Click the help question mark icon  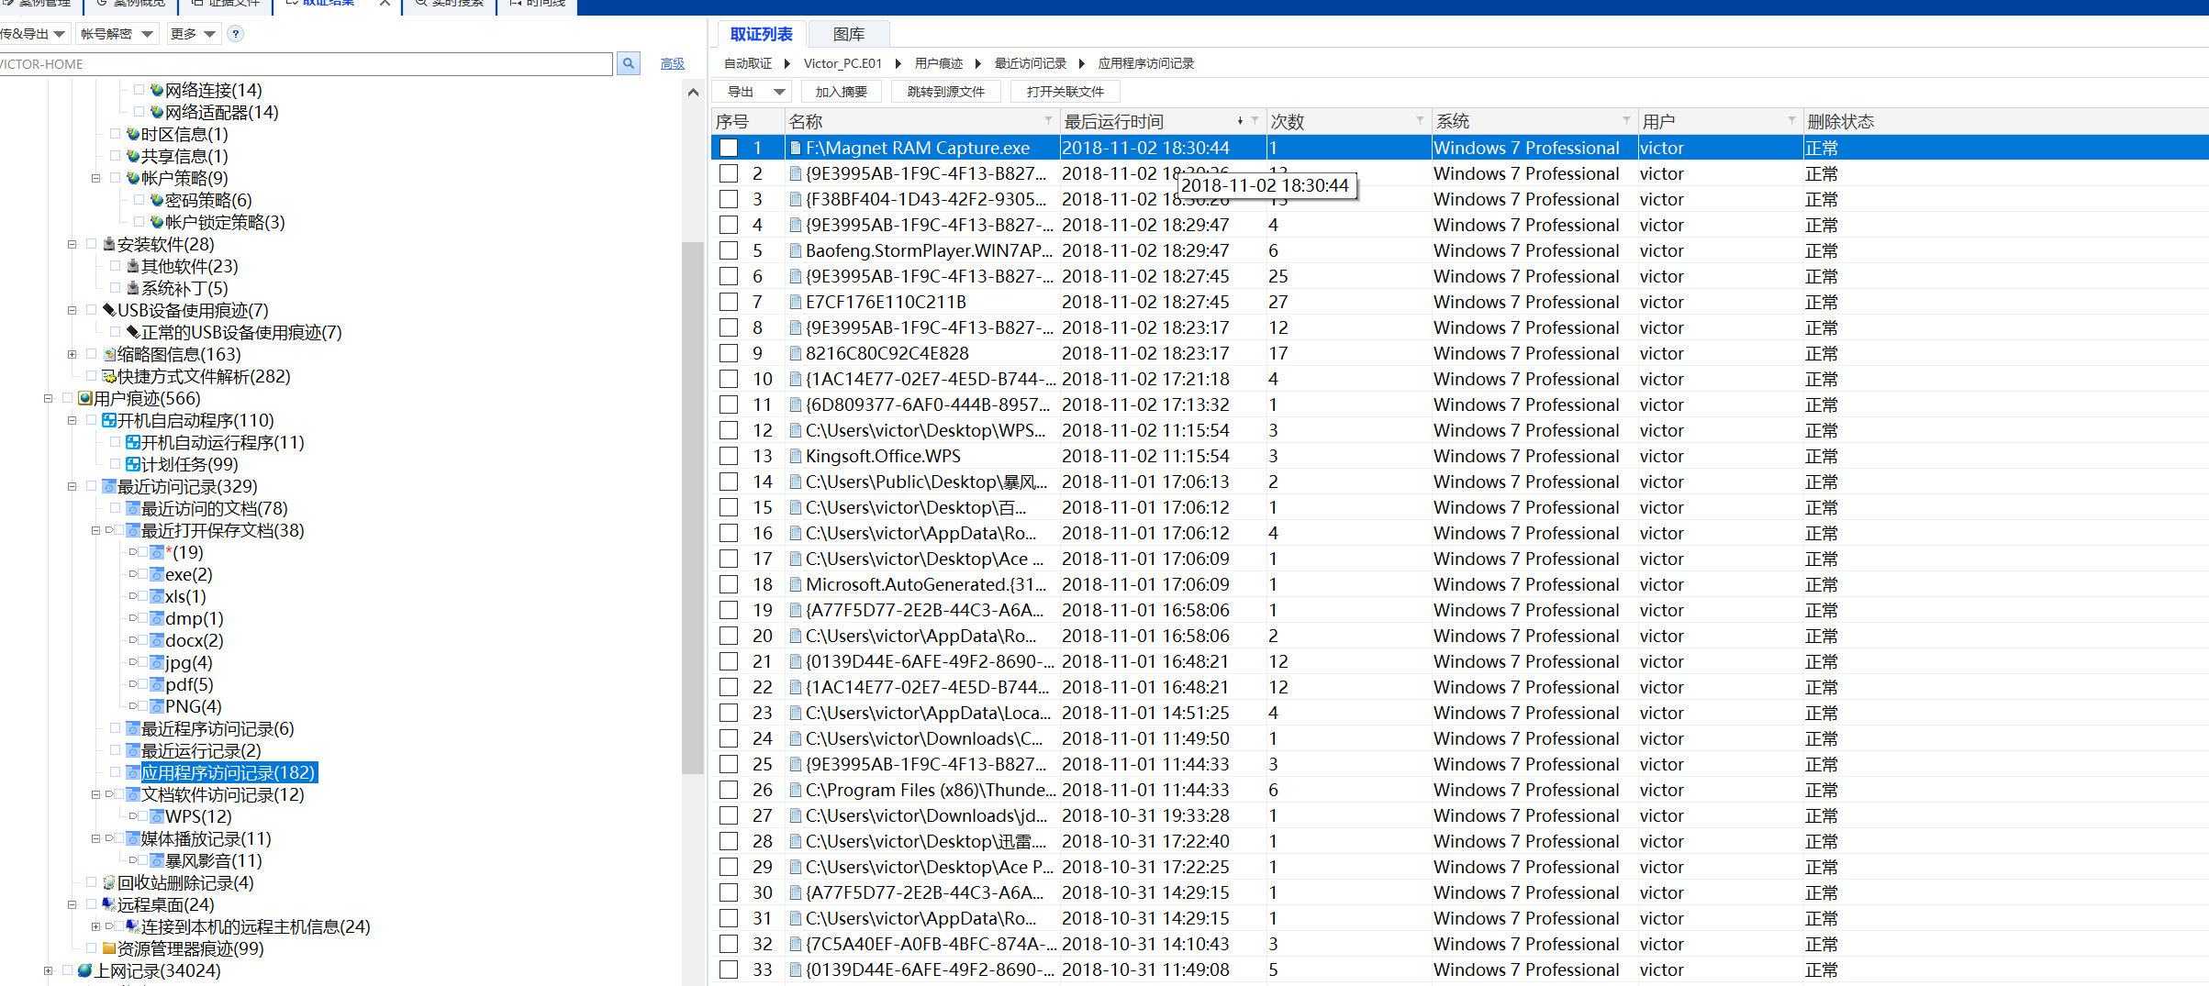click(236, 34)
